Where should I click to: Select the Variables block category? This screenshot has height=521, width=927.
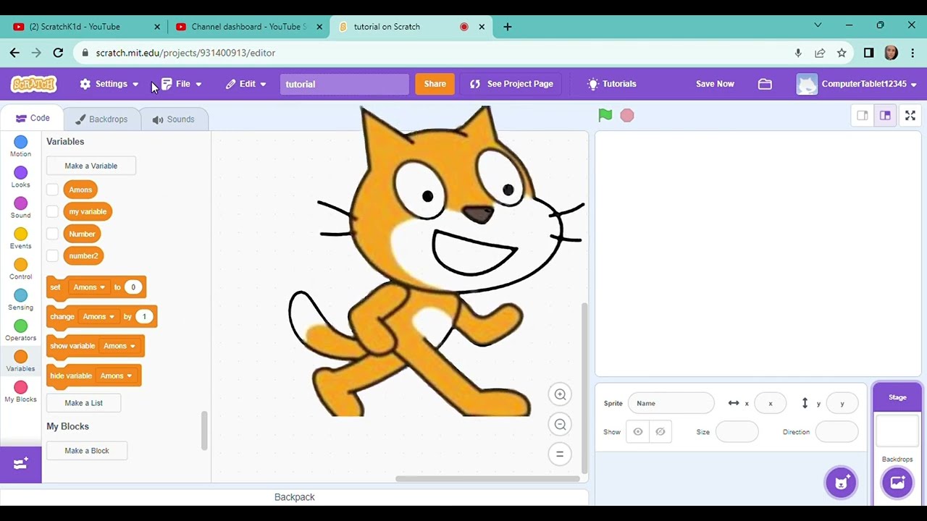tap(20, 361)
